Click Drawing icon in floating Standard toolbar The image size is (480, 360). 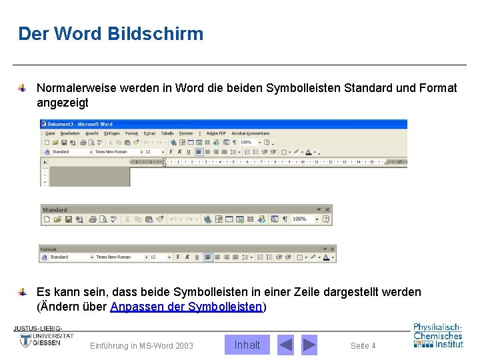point(261,219)
